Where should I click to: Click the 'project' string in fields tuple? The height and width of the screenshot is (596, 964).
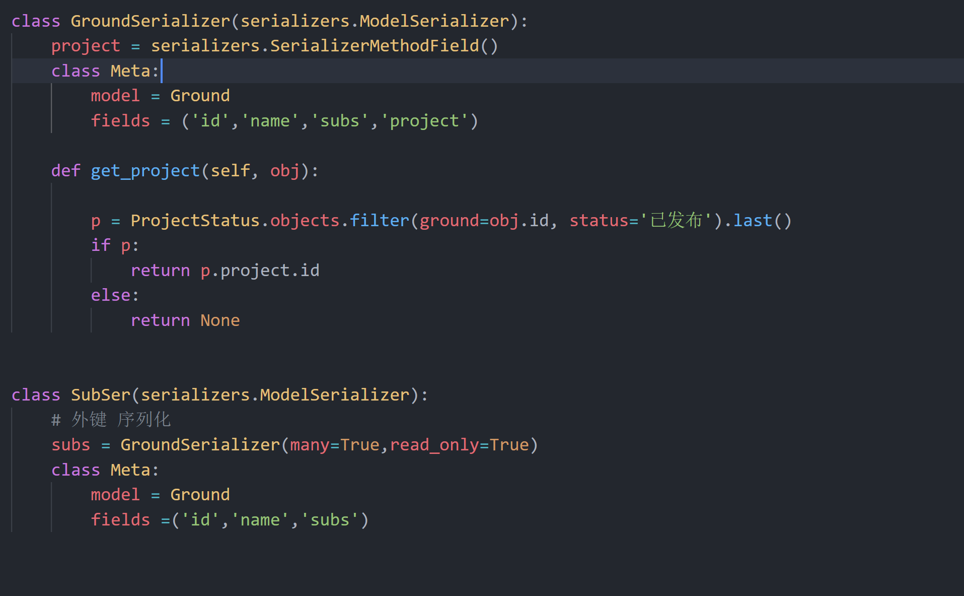(x=424, y=121)
